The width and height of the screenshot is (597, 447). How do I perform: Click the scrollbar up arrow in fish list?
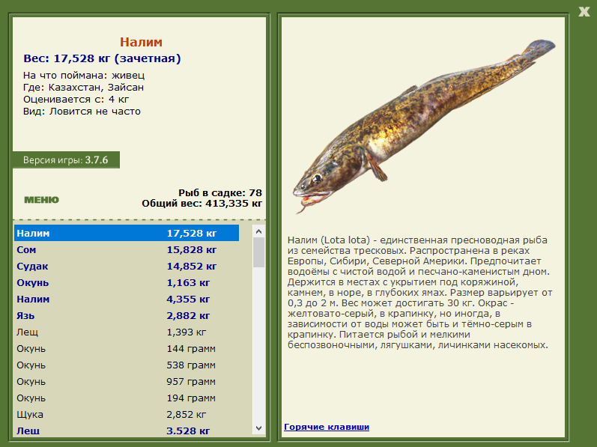coord(259,231)
